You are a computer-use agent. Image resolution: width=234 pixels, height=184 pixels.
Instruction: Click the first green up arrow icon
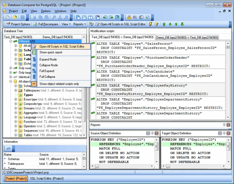(x=164, y=24)
